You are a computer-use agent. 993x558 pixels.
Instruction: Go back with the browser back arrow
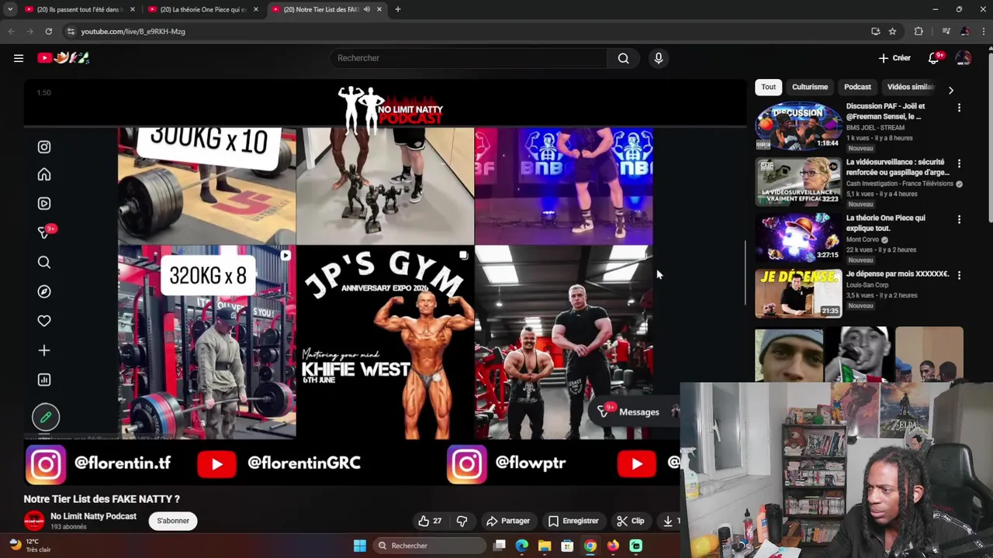click(11, 31)
